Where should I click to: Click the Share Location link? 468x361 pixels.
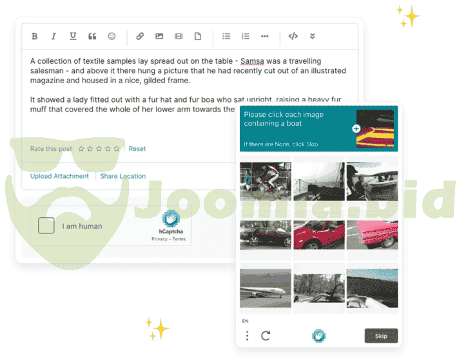pyautogui.click(x=122, y=176)
